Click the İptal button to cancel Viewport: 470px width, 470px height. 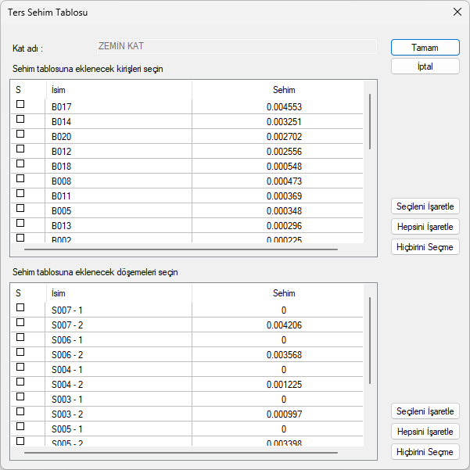click(x=425, y=66)
